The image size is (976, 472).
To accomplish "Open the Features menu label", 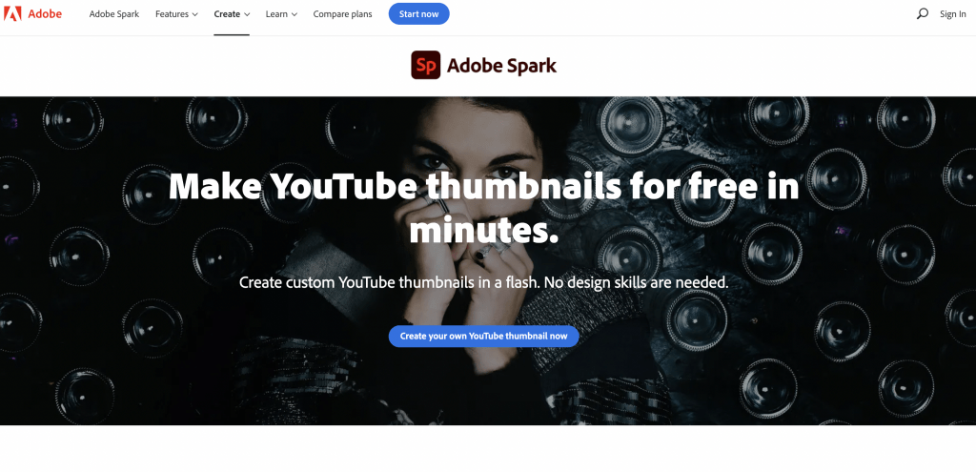I will click(172, 13).
